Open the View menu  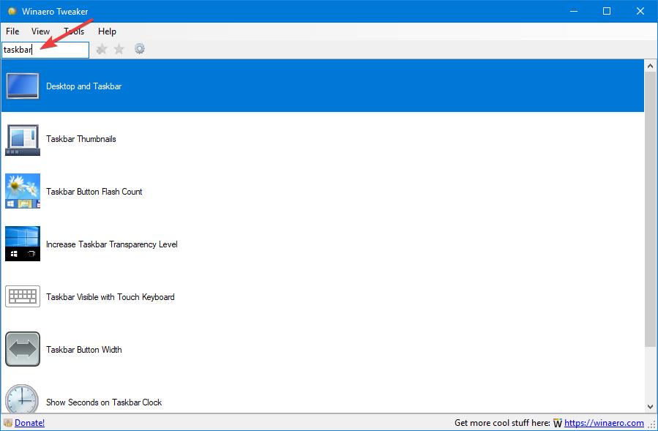[x=41, y=31]
